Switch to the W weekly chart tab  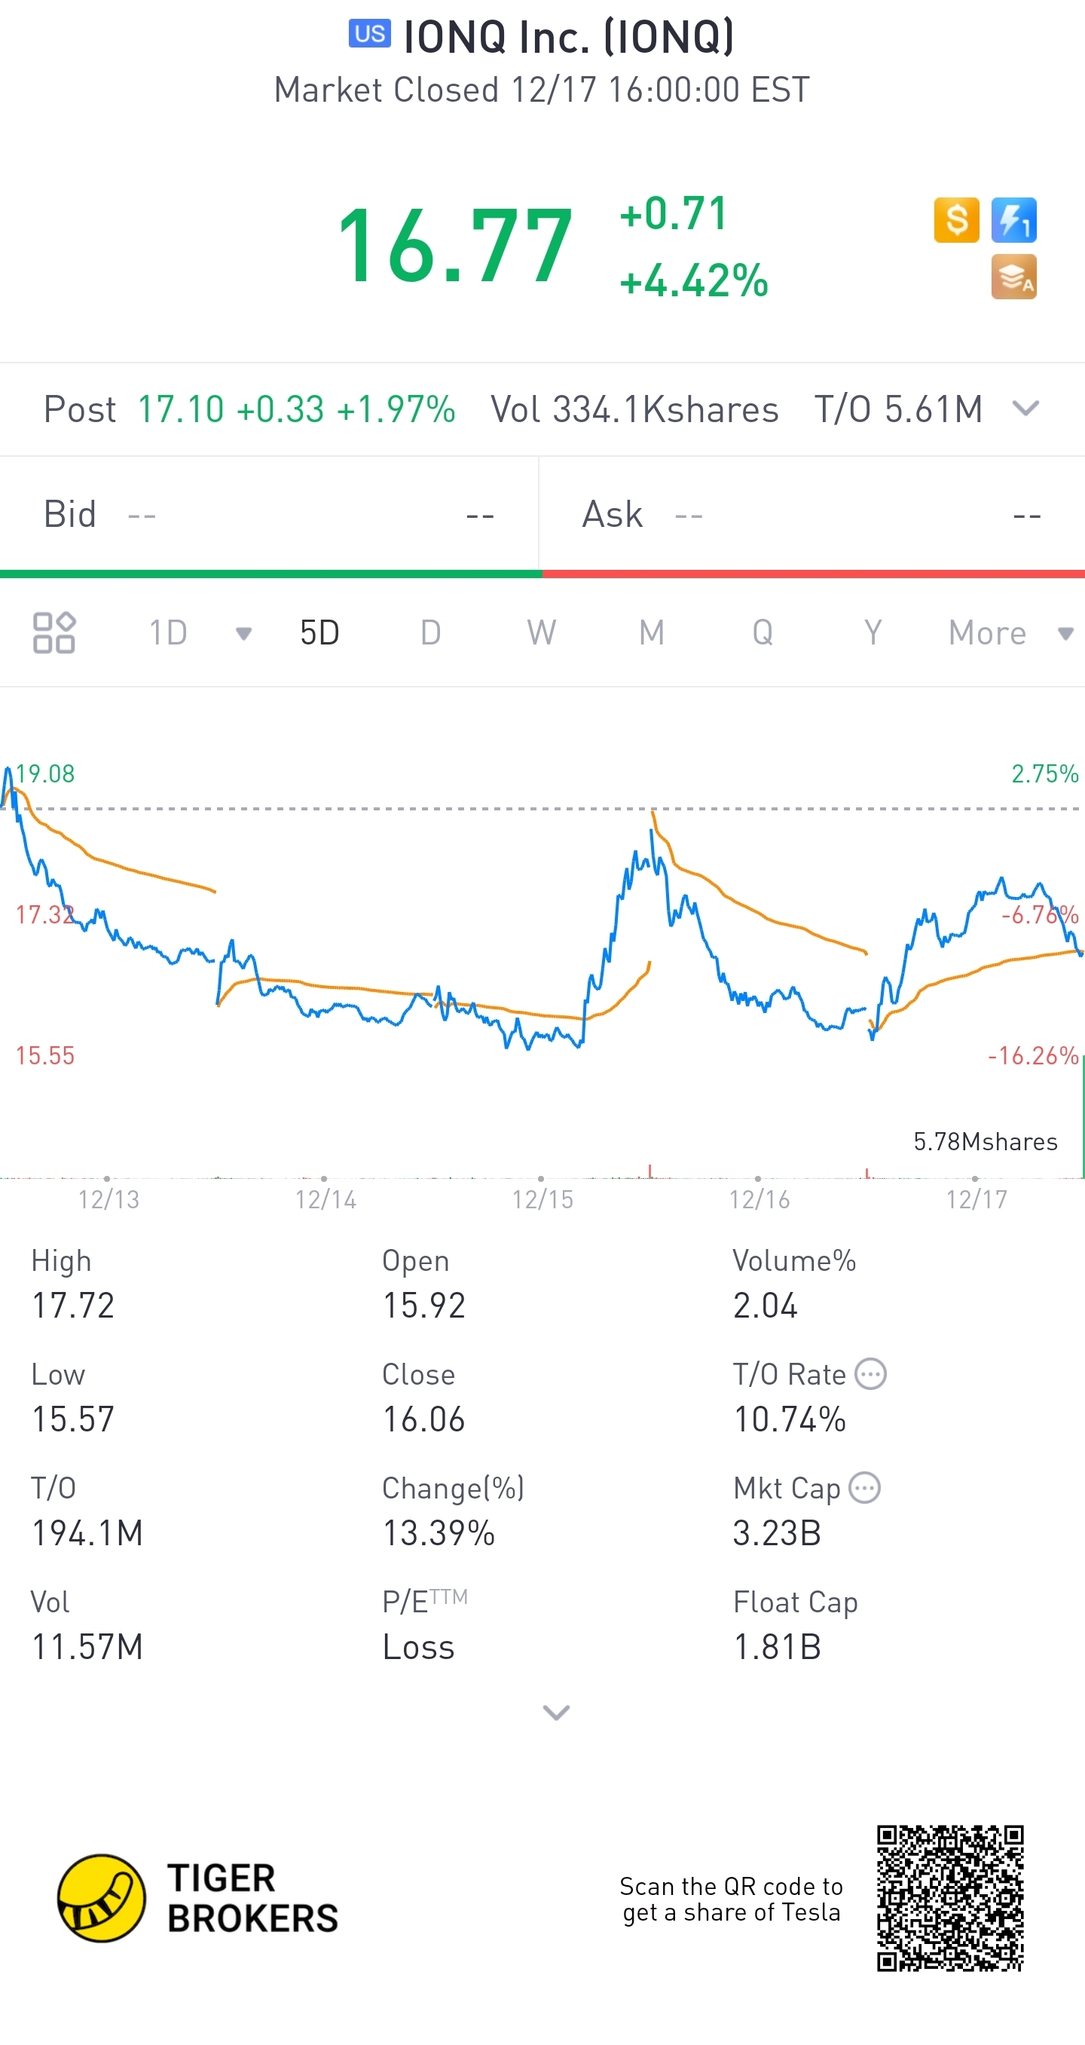click(x=541, y=632)
